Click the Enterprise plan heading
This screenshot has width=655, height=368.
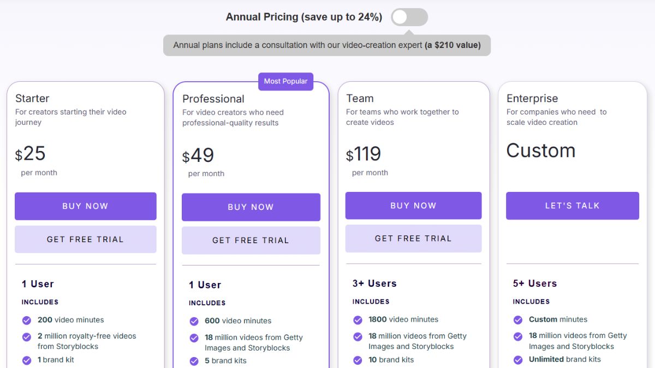(x=532, y=99)
